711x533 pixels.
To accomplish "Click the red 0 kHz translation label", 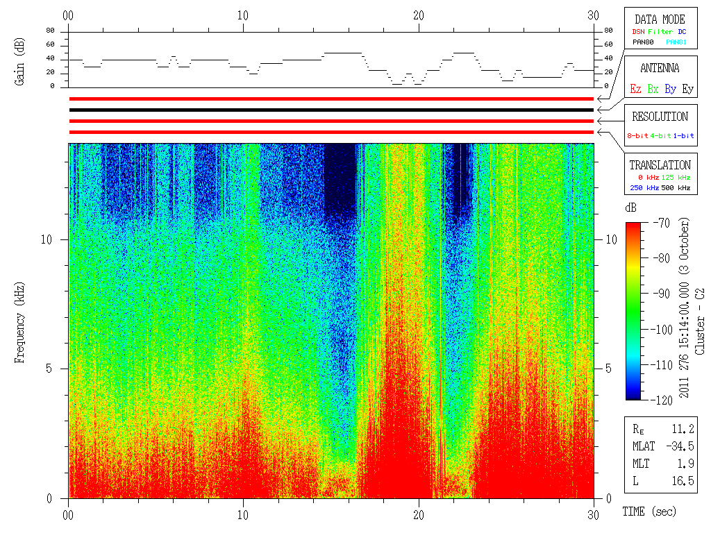I will (x=649, y=177).
